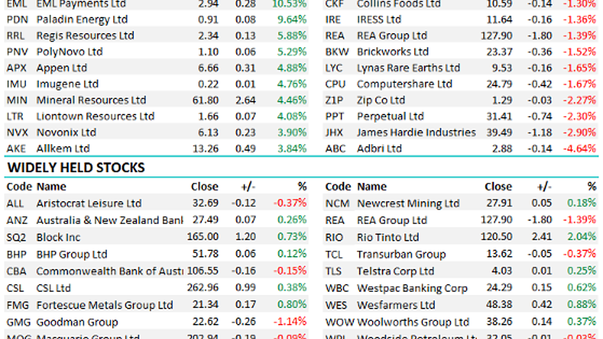The image size is (603, 339).
Task: Select the IRESS Ltd name
Action: point(379,20)
